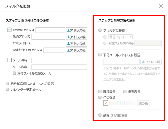Open address book for CC address
168x129 pixels.
pyautogui.click(x=76, y=43)
